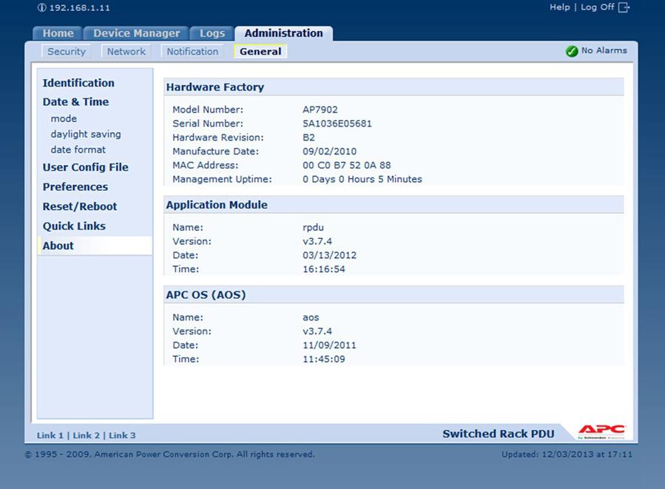Click the Log Off link

tap(597, 7)
